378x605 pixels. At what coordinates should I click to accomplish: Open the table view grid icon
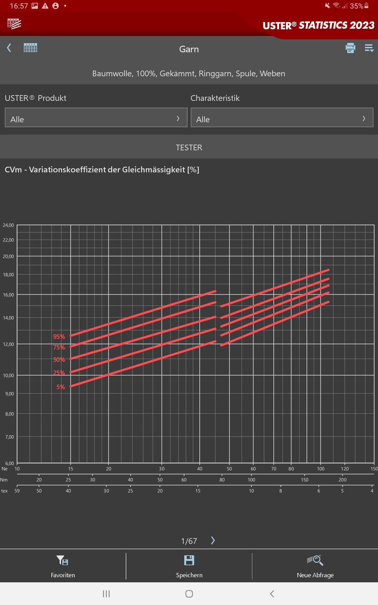31,48
